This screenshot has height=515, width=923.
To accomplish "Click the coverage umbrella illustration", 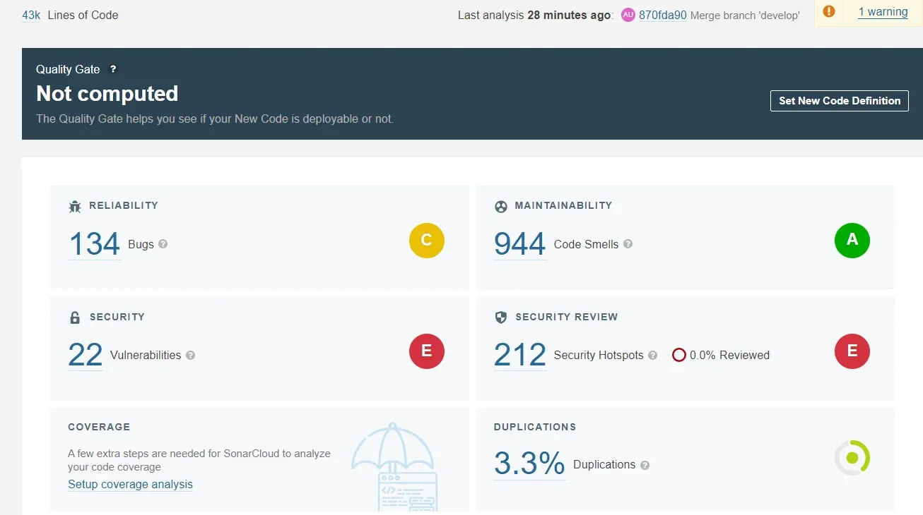I will [394, 466].
